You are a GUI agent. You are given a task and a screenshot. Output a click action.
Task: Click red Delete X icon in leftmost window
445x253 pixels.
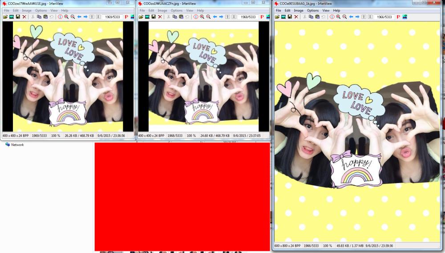(x=24, y=17)
